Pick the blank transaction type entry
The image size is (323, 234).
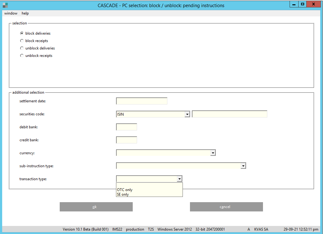pos(149,185)
